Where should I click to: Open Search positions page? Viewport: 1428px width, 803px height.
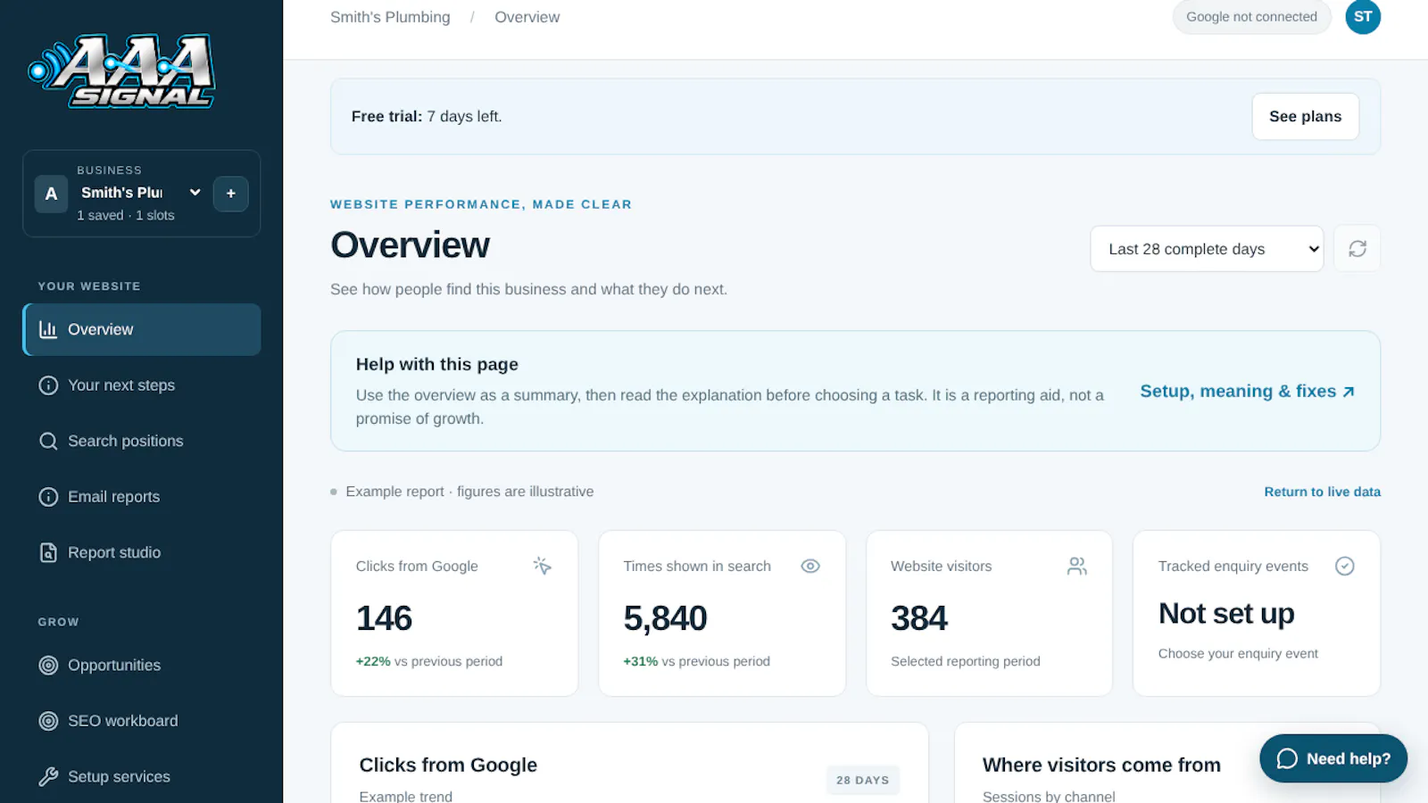pos(142,441)
